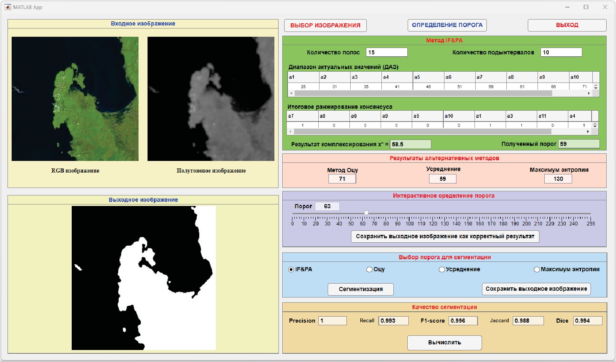This screenshot has height=362, width=616.
Task: Click save output as correct result button
Action: point(445,236)
